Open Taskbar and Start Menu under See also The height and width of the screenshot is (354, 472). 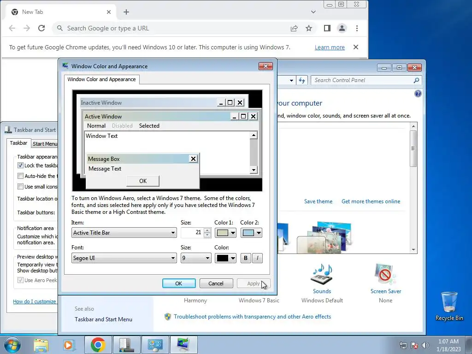103,319
